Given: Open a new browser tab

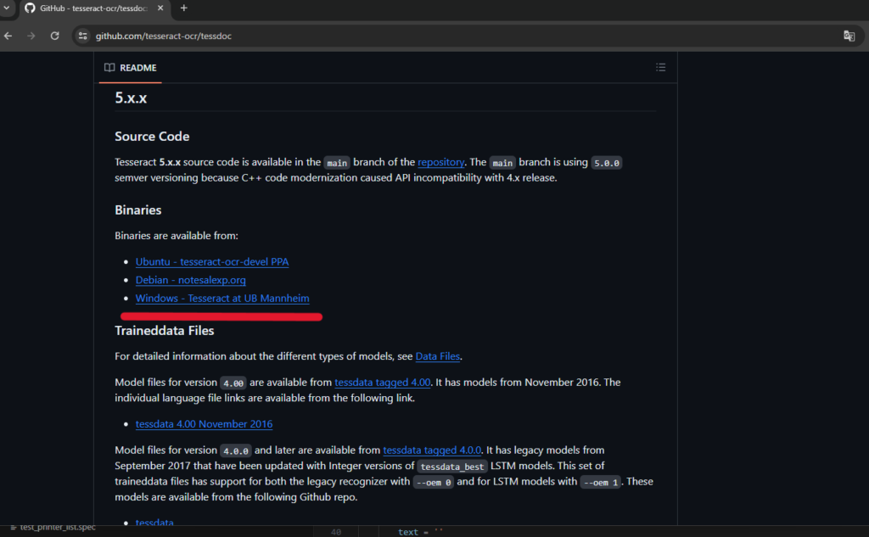Looking at the screenshot, I should (184, 8).
